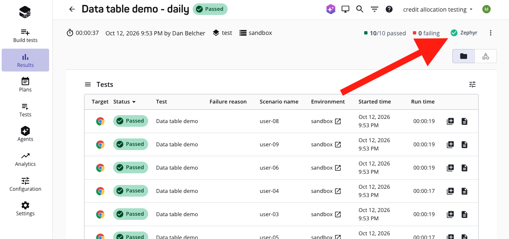Image resolution: width=509 pixels, height=239 pixels.
Task: Click Passed badge in user-06 row
Action: pyautogui.click(x=131, y=168)
